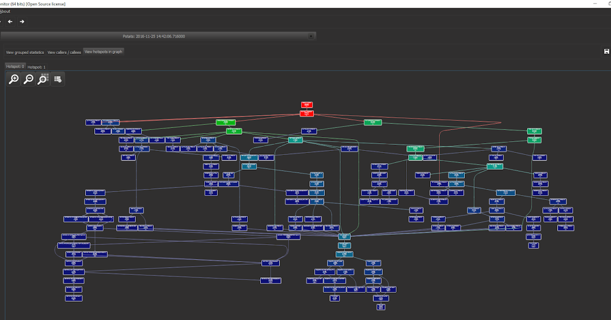Select the Zoom In magnifier tool

tap(13, 79)
